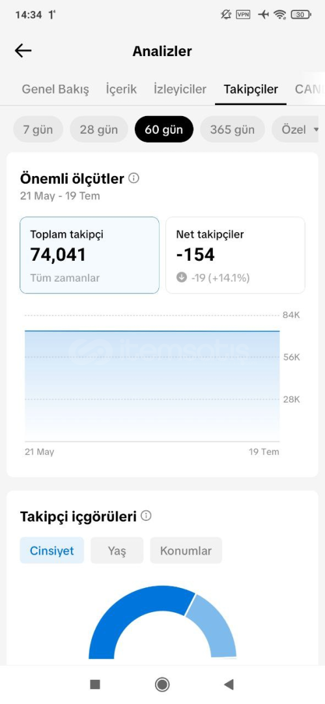
Task: Tap the back arrow icon
Action: (23, 51)
